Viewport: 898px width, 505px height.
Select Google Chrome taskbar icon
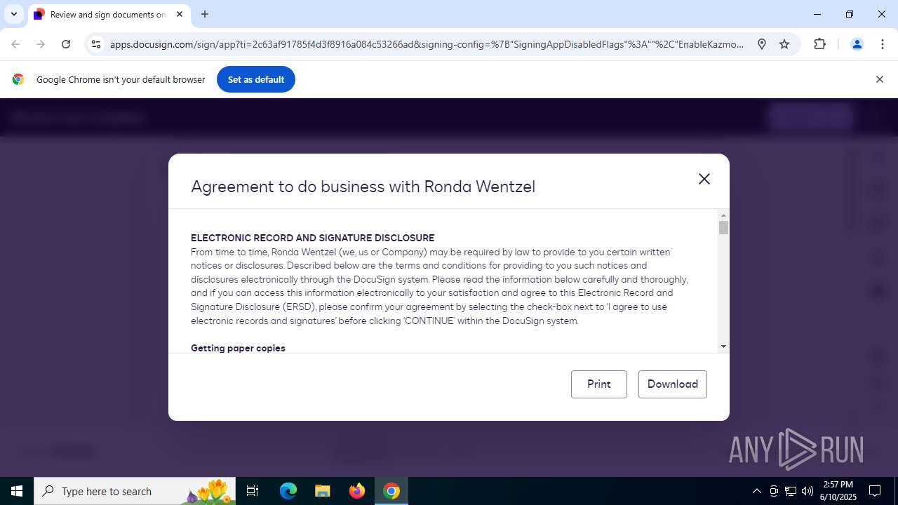click(x=391, y=491)
